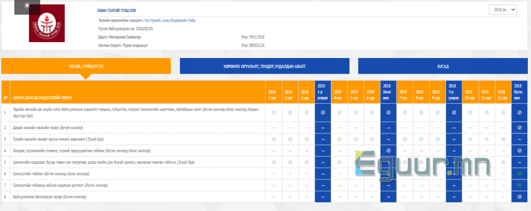Click row 4 status icon in Бүтэн жил column
The height and width of the screenshot is (211, 531).
520,150
